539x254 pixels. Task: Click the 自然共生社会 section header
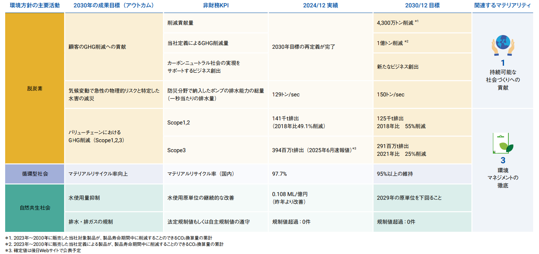click(34, 208)
